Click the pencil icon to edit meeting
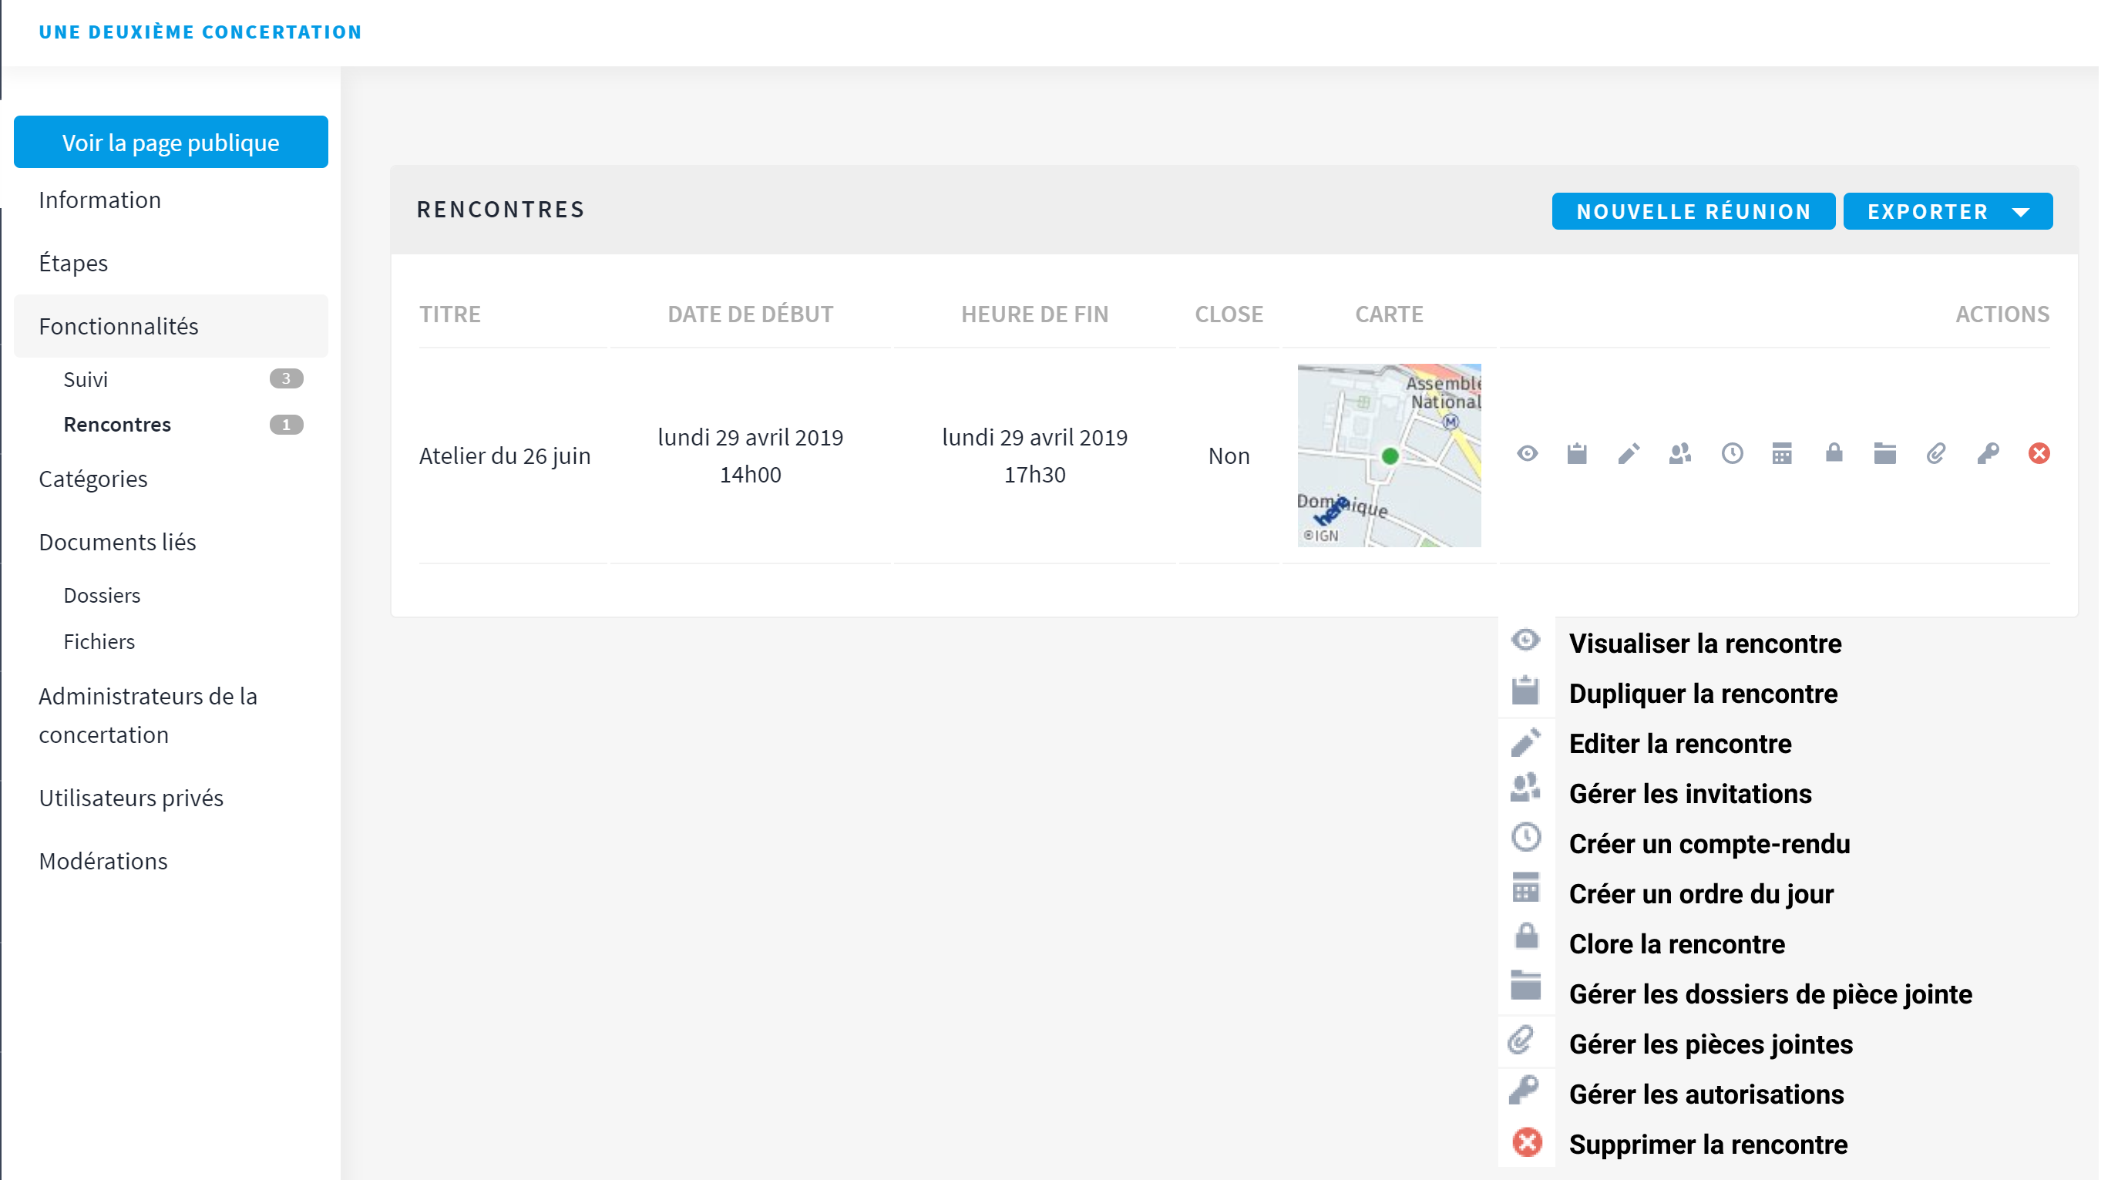 tap(1629, 453)
